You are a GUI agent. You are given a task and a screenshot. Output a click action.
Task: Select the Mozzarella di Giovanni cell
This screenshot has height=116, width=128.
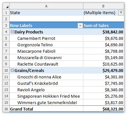(46, 58)
